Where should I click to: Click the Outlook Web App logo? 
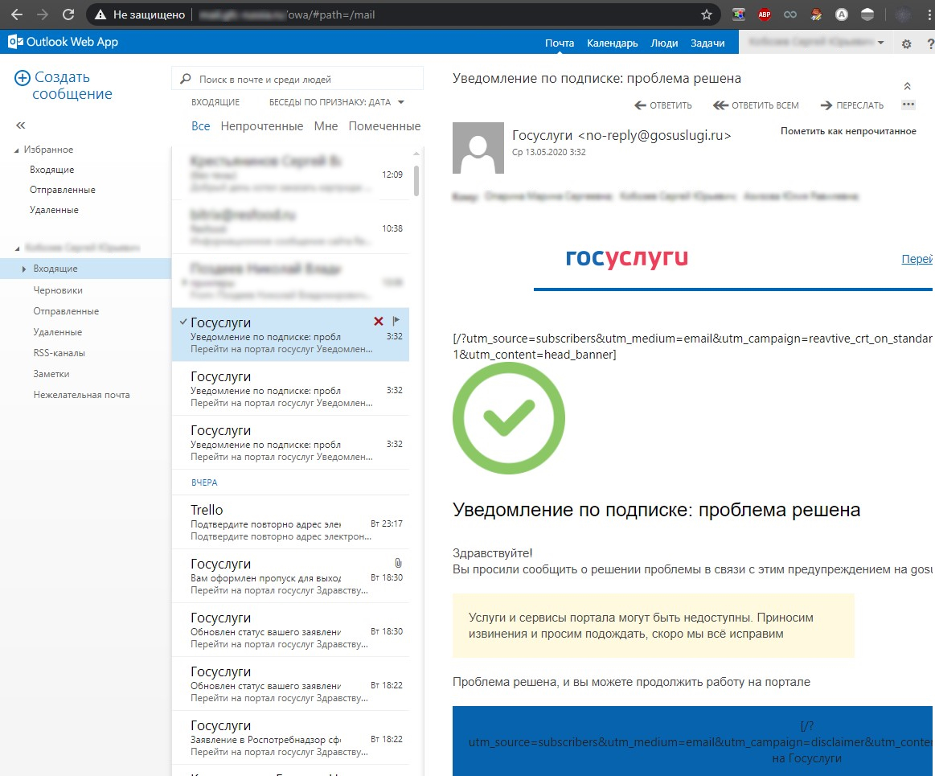pos(64,42)
